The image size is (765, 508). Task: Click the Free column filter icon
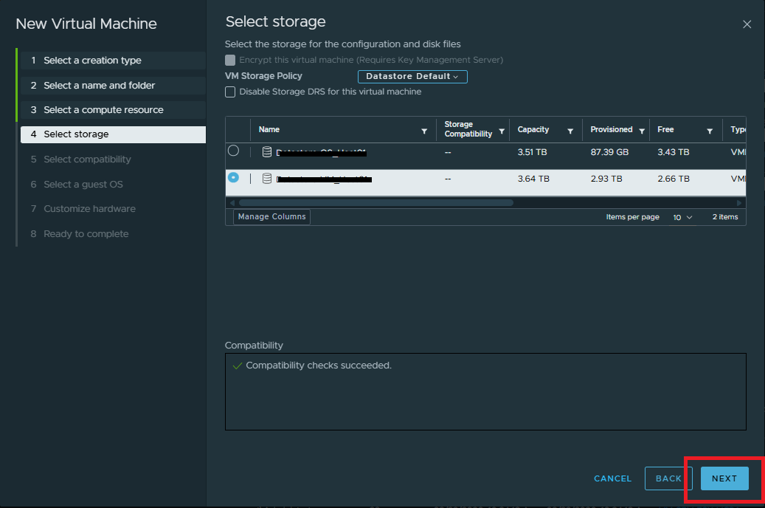pos(710,131)
